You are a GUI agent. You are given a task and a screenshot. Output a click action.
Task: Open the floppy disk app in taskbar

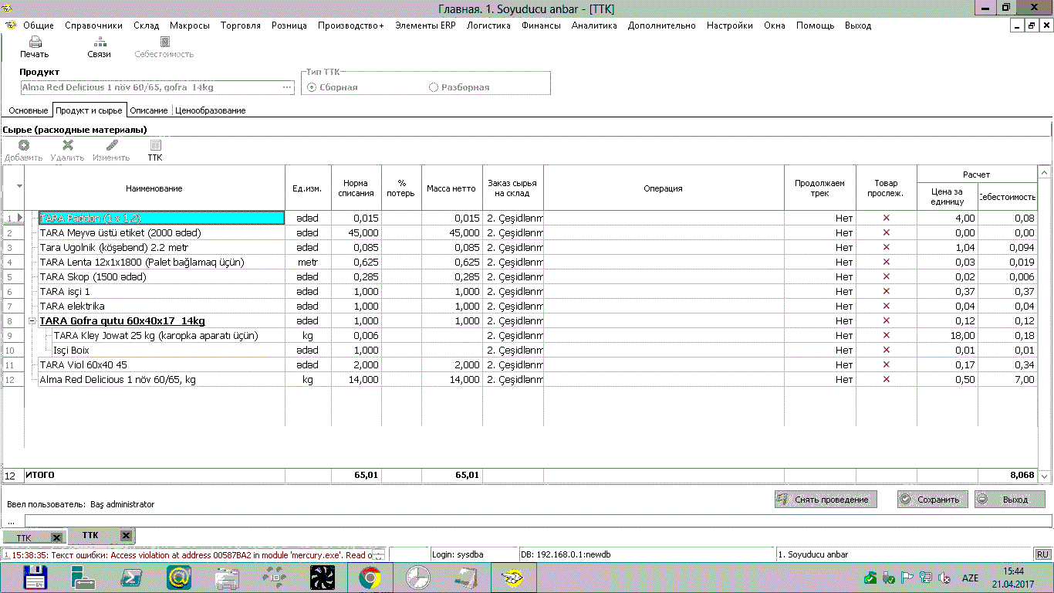[x=35, y=578]
